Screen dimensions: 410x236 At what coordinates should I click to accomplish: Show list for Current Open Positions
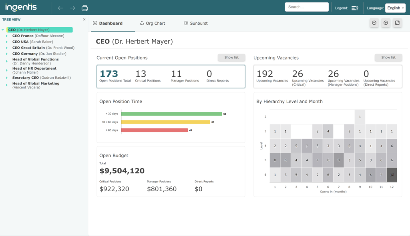(231, 58)
